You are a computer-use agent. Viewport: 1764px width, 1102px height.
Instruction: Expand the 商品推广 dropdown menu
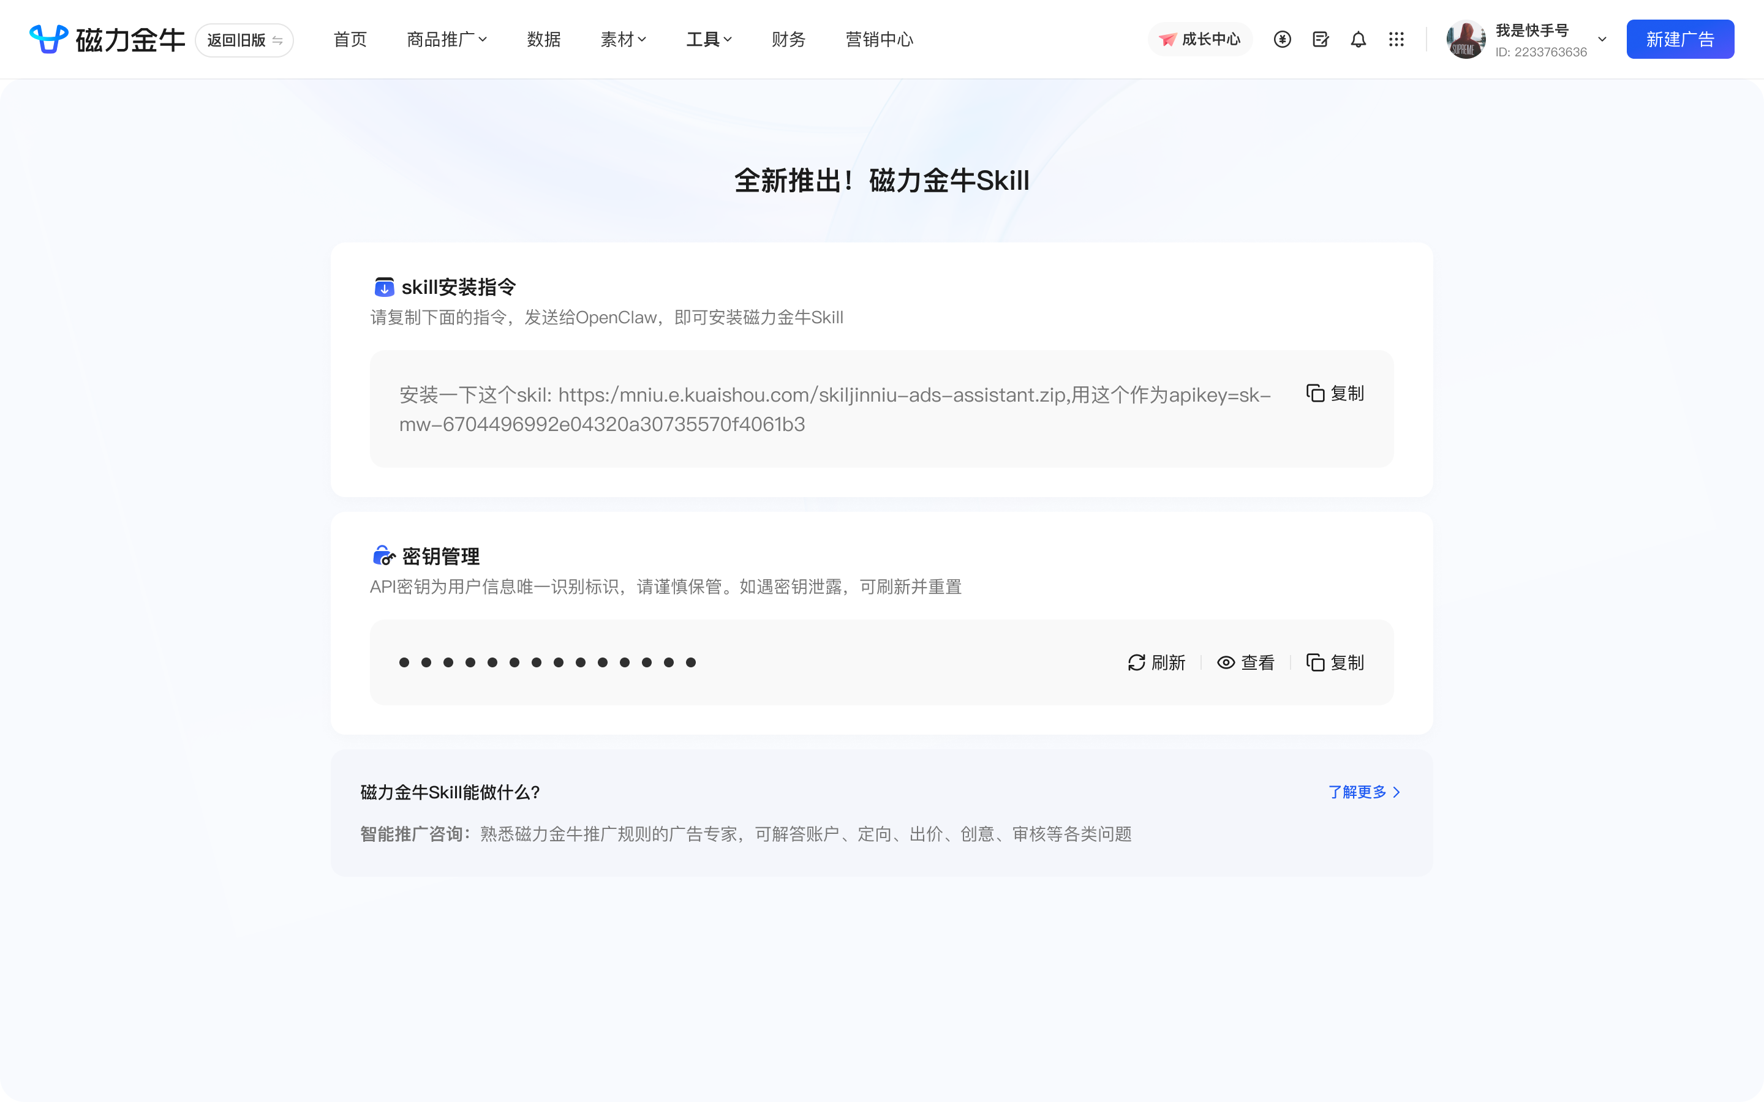point(447,39)
